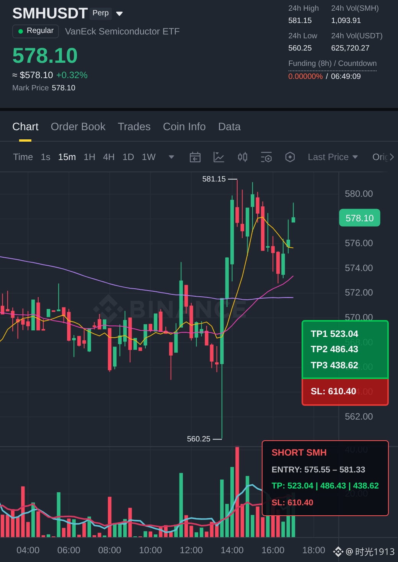The height and width of the screenshot is (562, 398).
Task: Open the line chart indicators icon
Action: 219,157
